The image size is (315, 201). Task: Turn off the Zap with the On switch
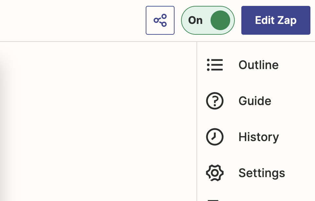click(208, 20)
